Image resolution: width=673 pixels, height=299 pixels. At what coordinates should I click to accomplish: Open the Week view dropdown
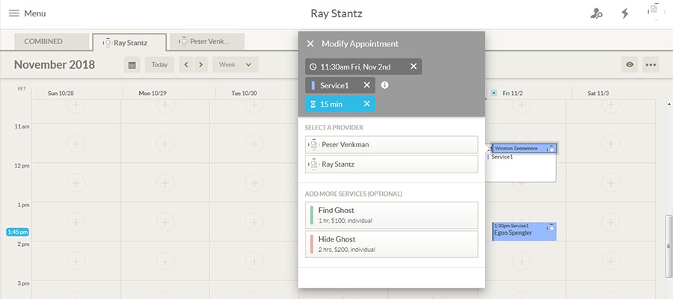pyautogui.click(x=236, y=65)
